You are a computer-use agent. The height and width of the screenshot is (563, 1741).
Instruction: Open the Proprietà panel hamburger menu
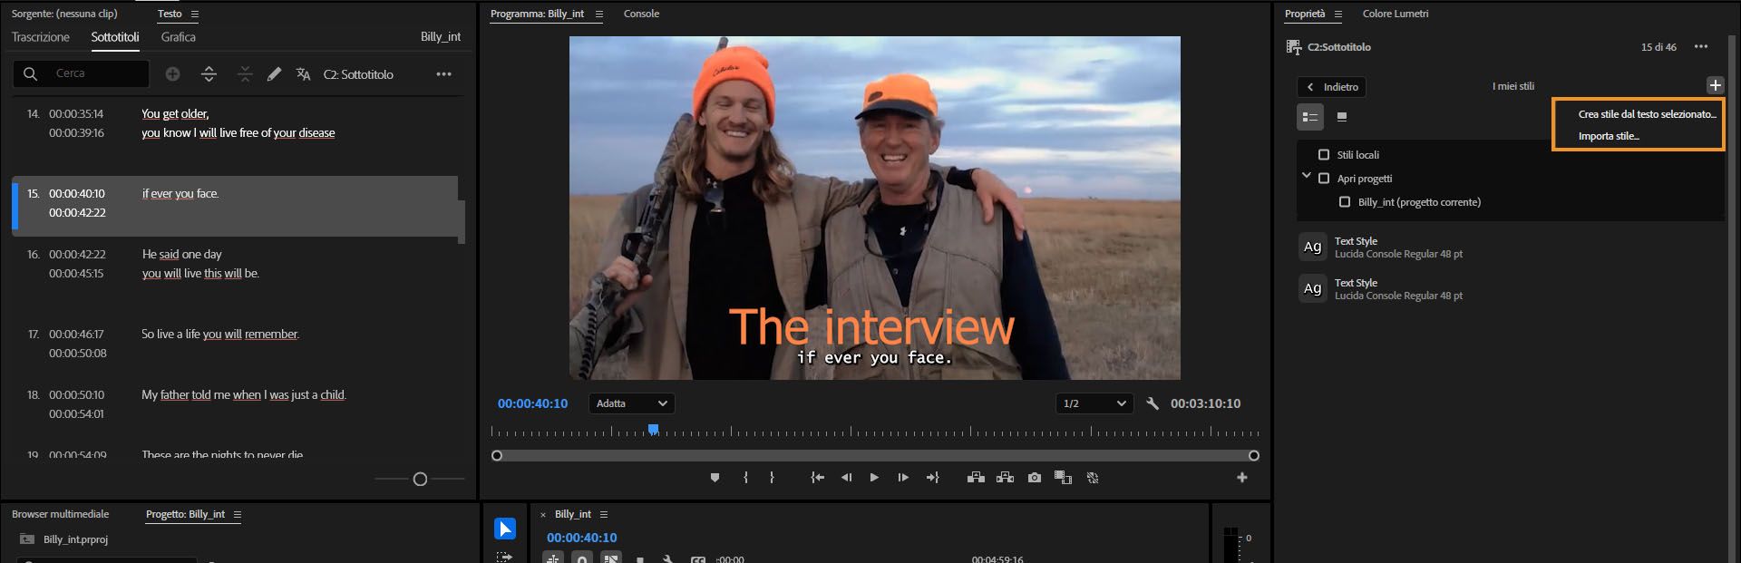[x=1337, y=15]
